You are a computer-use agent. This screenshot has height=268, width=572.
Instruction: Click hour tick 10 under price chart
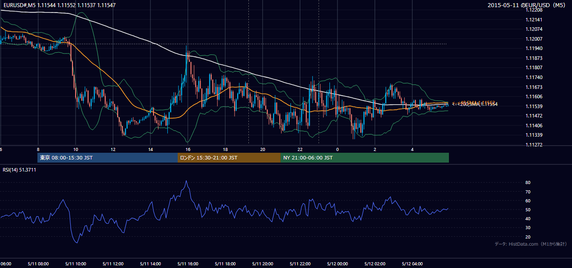(76, 150)
